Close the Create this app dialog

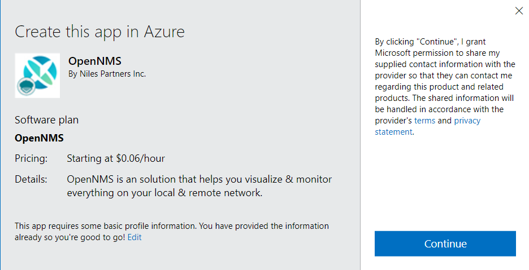[519, 10]
